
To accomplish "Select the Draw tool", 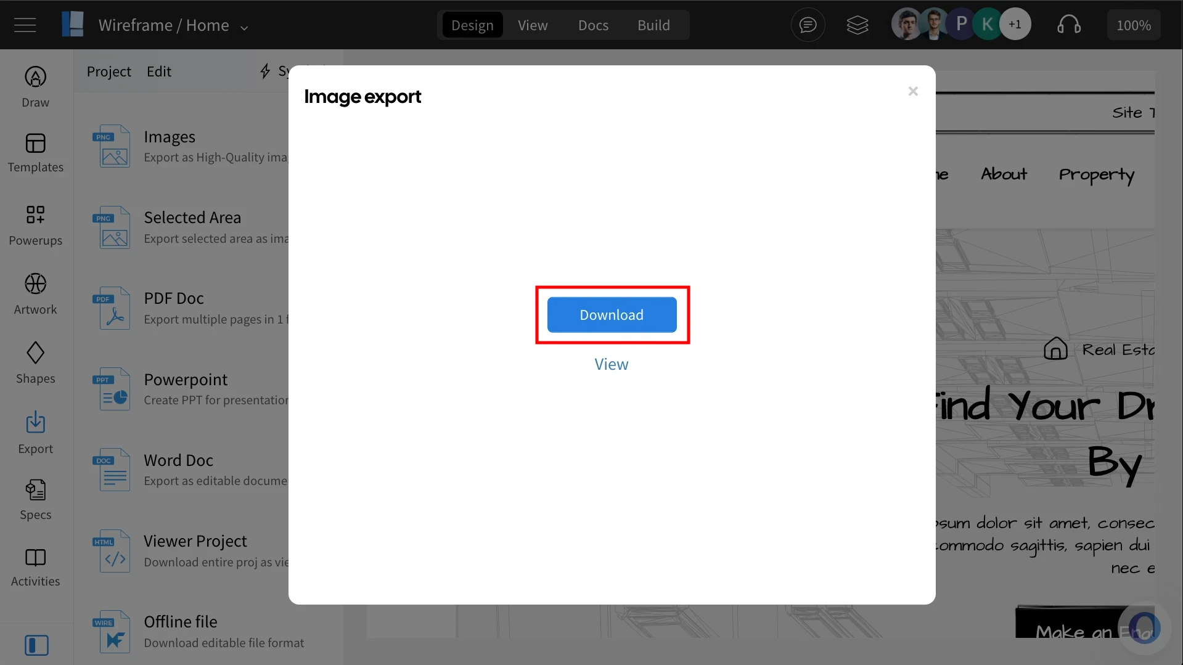I will coord(35,86).
